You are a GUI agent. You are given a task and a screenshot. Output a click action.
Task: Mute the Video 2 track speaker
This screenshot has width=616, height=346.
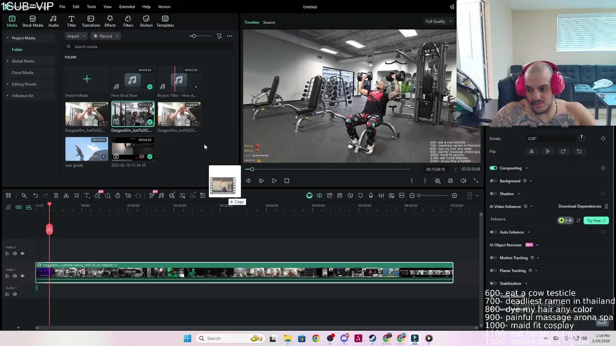click(x=14, y=253)
